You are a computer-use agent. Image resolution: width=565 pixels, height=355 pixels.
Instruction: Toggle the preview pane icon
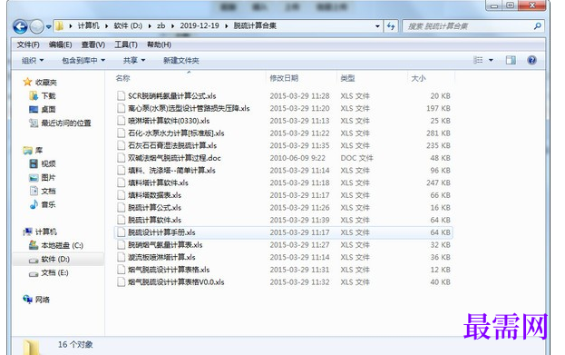(511, 60)
